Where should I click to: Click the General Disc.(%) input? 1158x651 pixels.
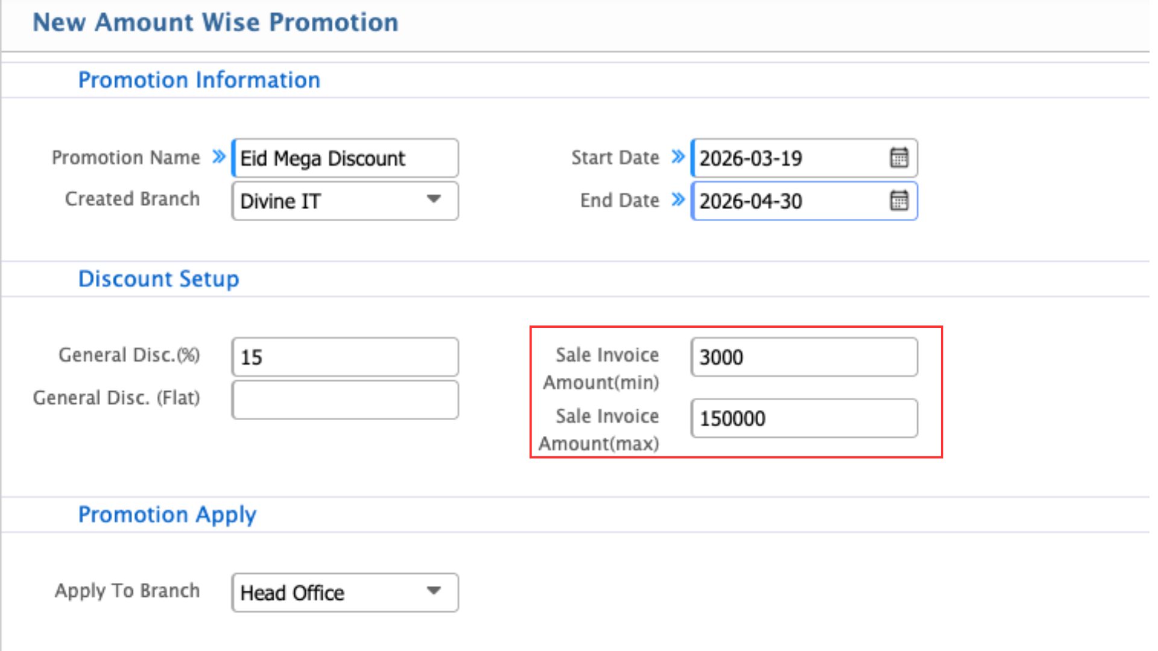click(x=344, y=357)
